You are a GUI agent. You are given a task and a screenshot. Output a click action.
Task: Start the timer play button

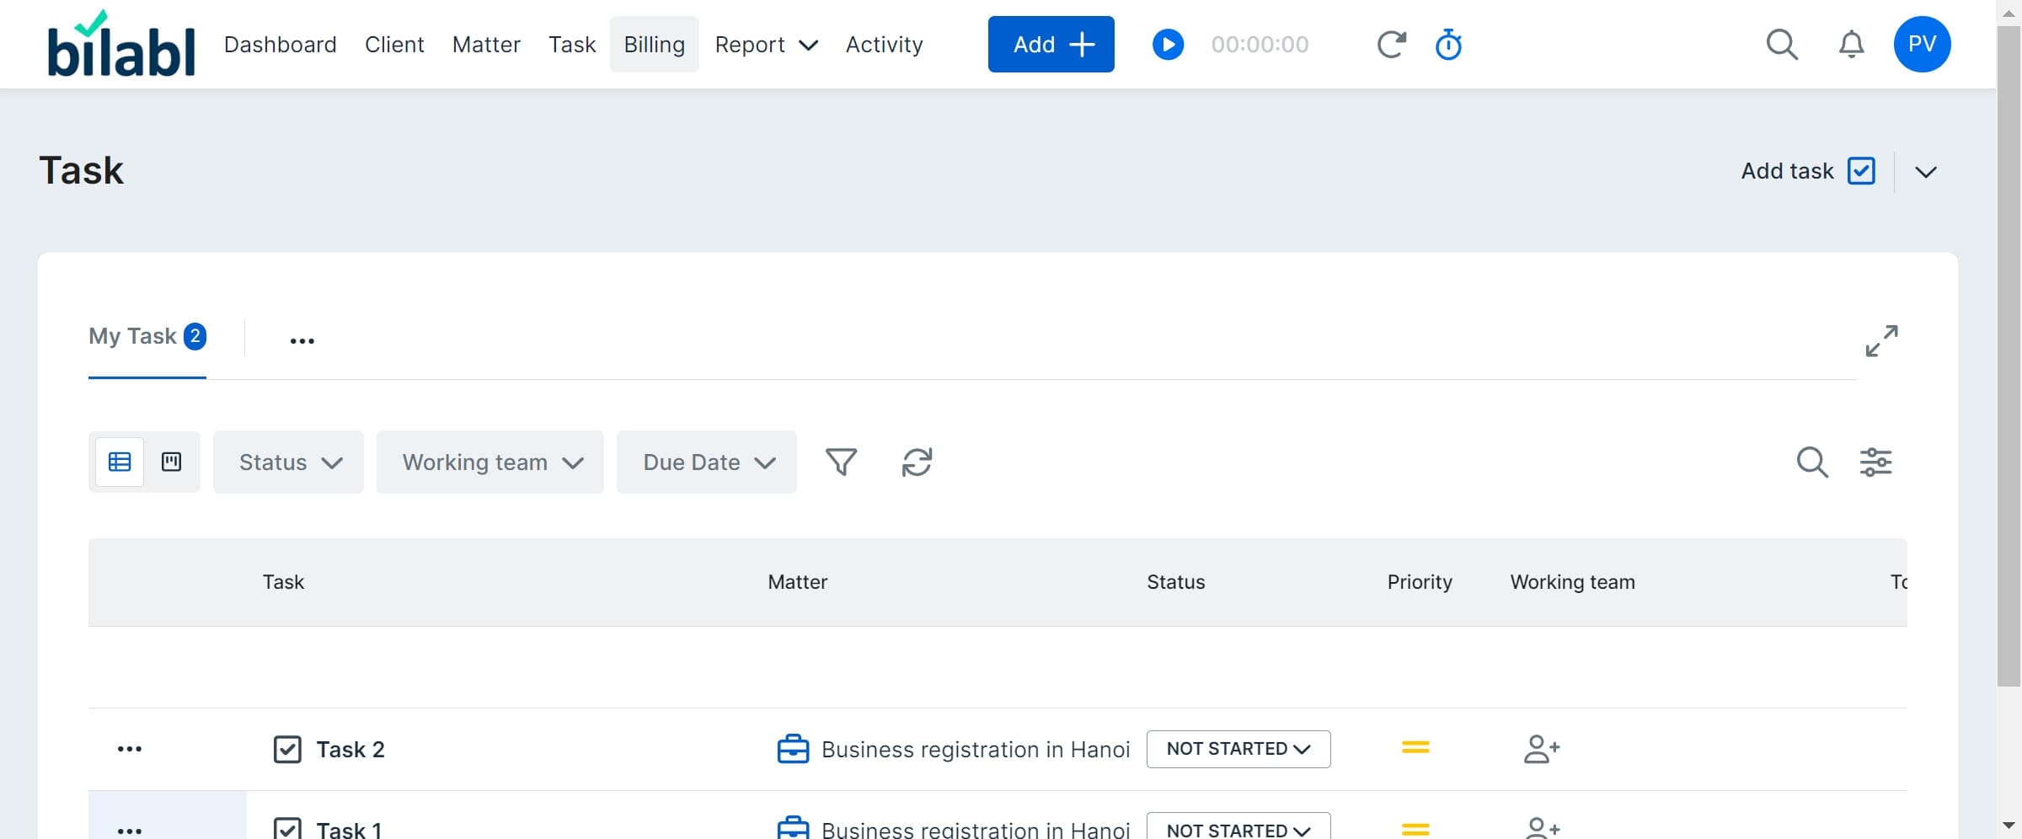(1168, 44)
